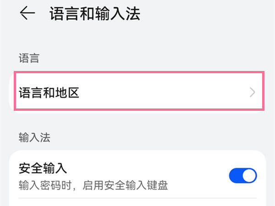
Task: Tap the 语言和输入法 page title
Action: [95, 13]
